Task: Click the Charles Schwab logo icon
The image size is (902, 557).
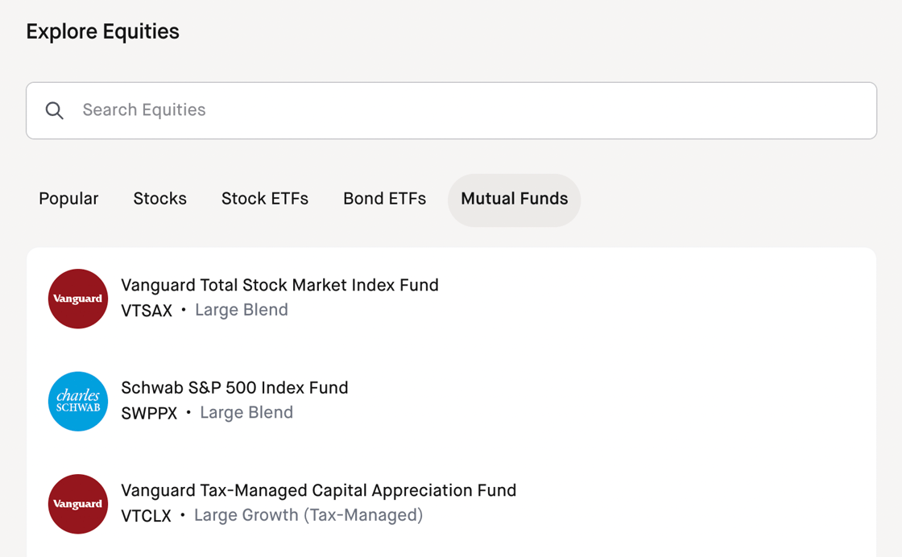Action: click(77, 401)
